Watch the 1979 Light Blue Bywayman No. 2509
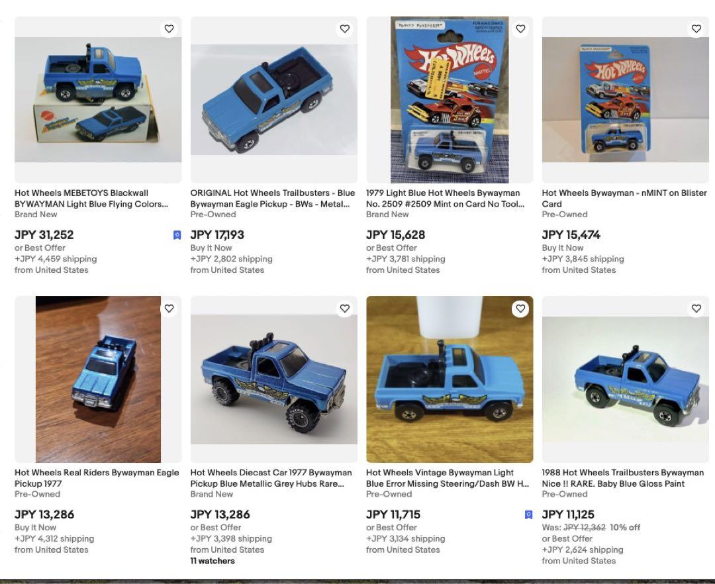This screenshot has width=715, height=584. tap(520, 28)
